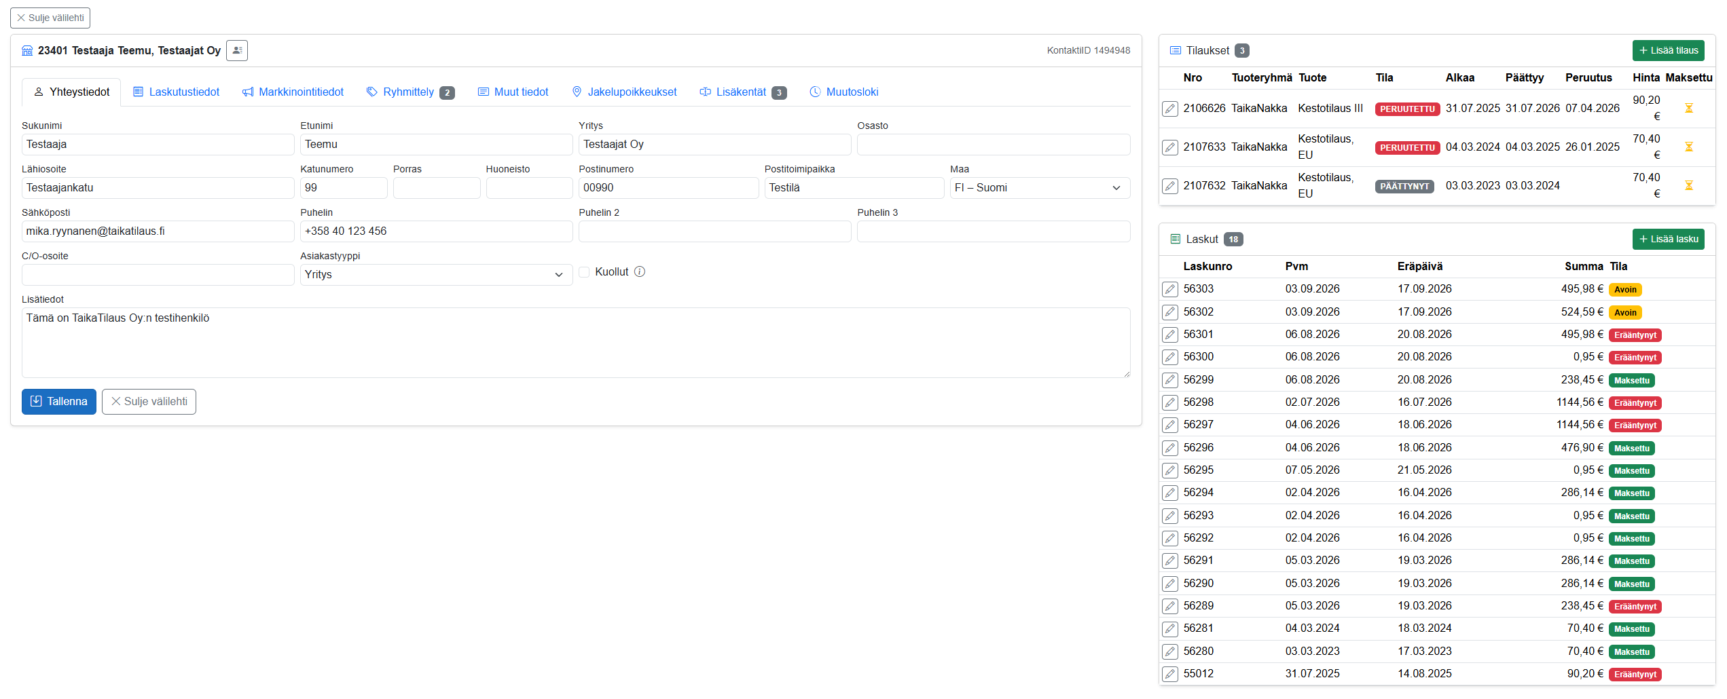Click Erääntynyt badge of invoice 56301

click(1635, 335)
